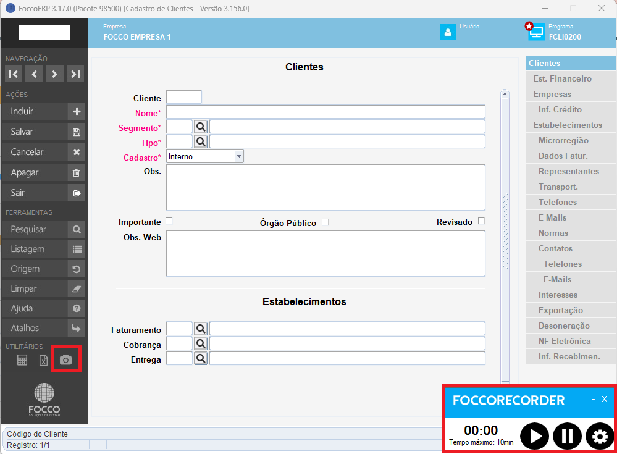Open FoccoRecorder settings gear

(600, 436)
